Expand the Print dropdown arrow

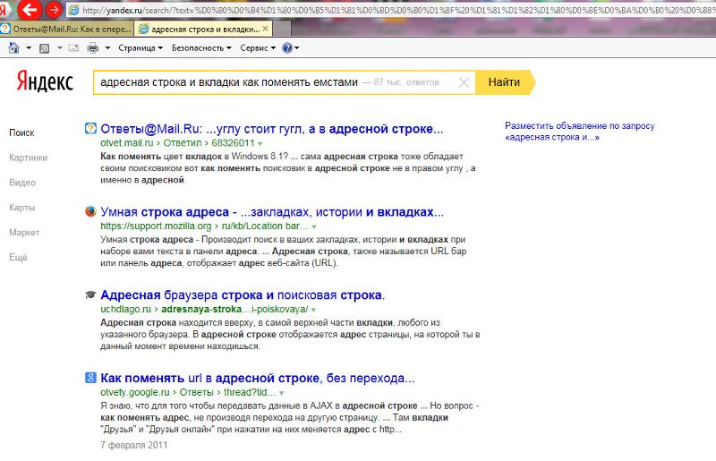[107, 47]
